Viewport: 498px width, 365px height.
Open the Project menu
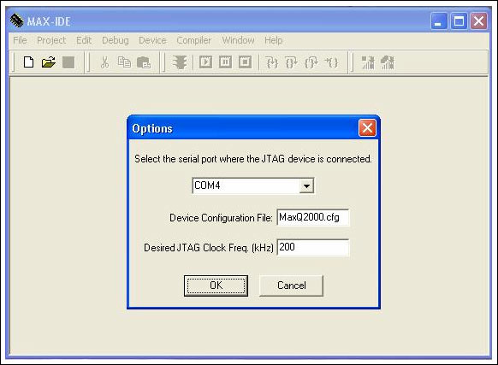[51, 40]
